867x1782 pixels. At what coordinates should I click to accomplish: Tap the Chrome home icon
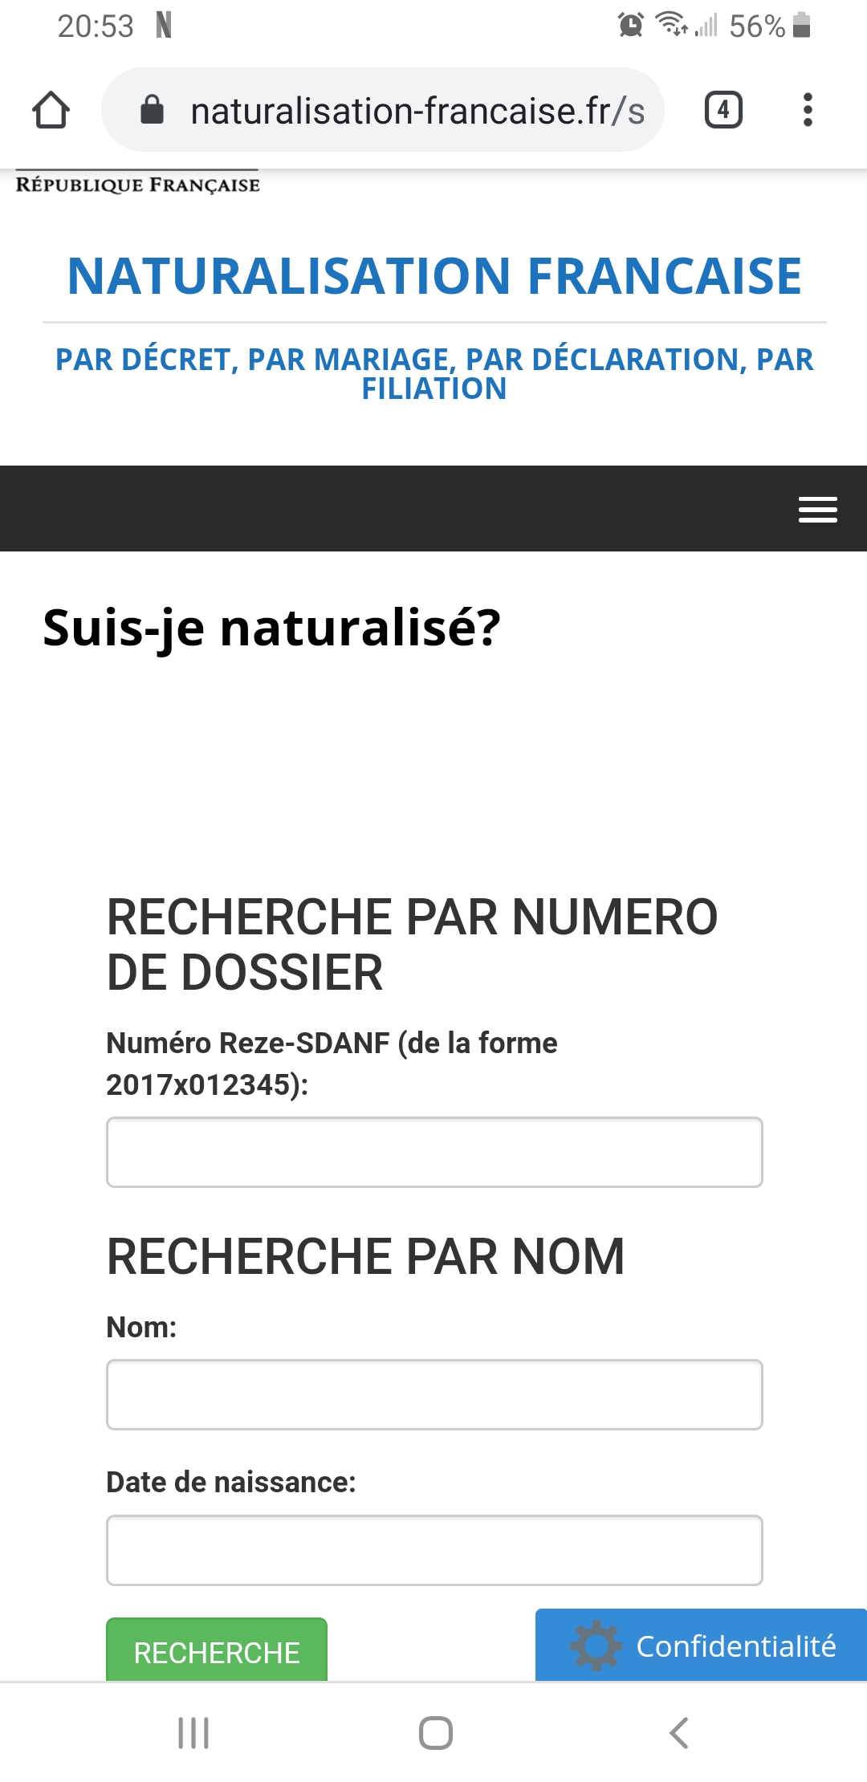pyautogui.click(x=51, y=110)
